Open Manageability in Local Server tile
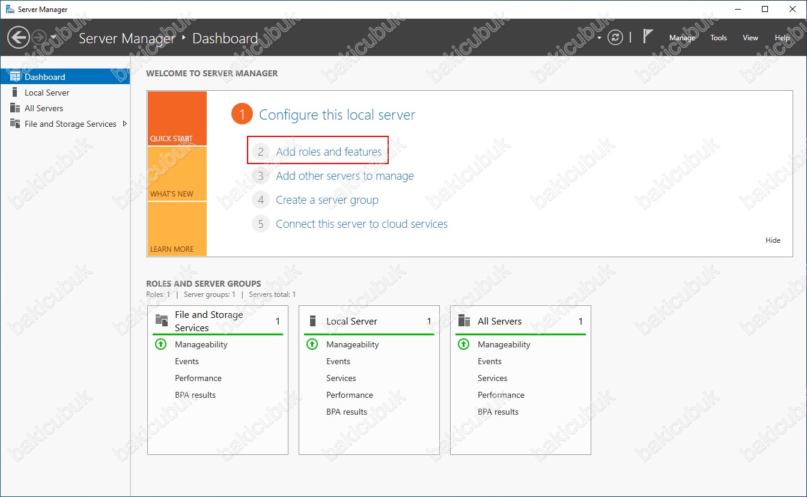The height and width of the screenshot is (497, 807). coord(353,344)
